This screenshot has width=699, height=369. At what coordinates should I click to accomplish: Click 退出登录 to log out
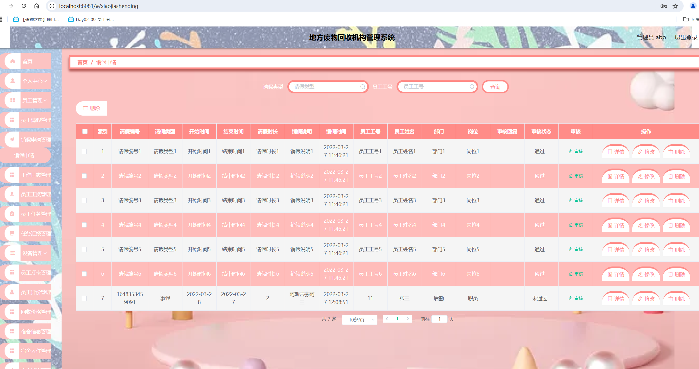pyautogui.click(x=685, y=37)
